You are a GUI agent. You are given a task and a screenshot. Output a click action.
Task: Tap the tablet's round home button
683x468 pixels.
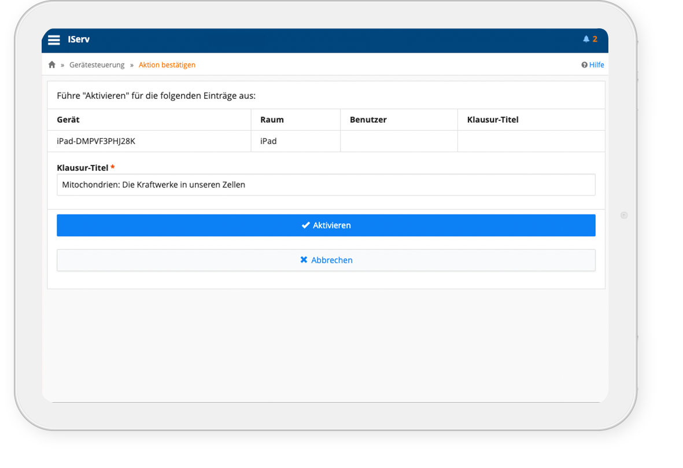[x=624, y=215]
